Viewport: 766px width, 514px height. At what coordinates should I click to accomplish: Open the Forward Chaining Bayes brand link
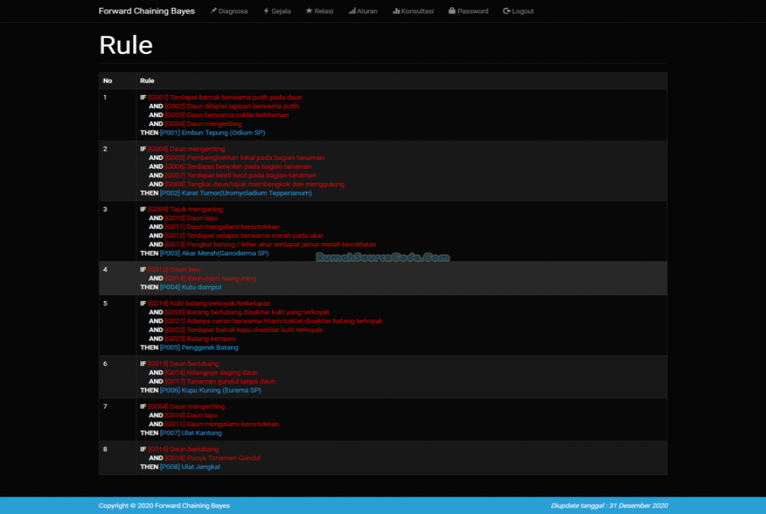pos(146,11)
